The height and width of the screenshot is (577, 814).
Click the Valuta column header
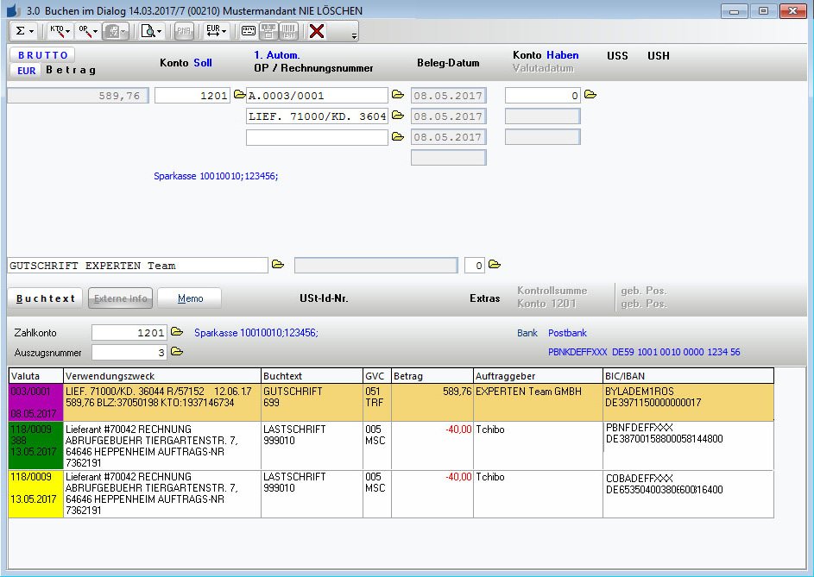click(35, 376)
